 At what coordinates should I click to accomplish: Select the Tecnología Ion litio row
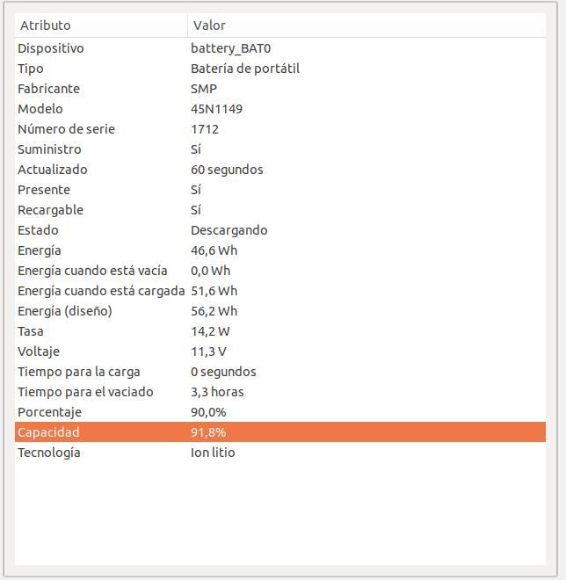click(x=280, y=453)
